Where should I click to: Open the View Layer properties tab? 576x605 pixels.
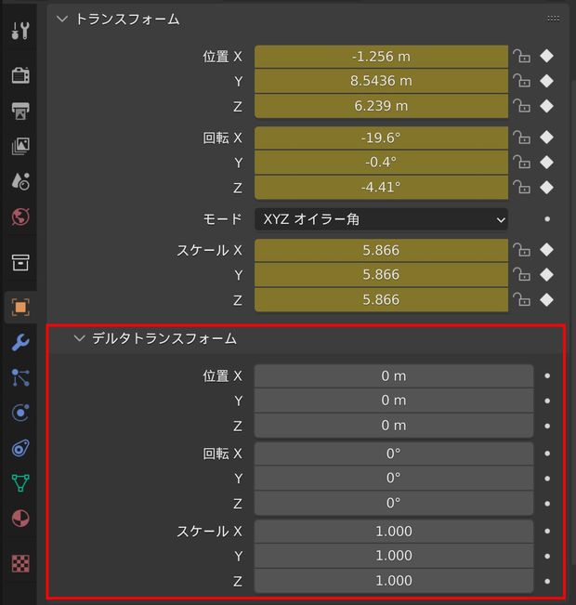pos(20,146)
